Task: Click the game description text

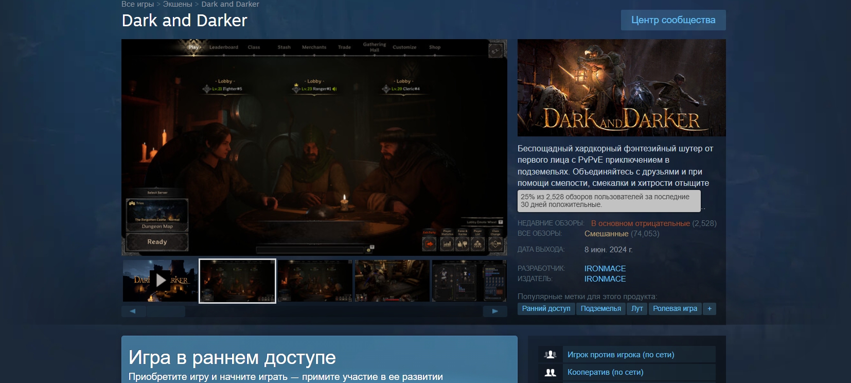Action: click(x=615, y=166)
